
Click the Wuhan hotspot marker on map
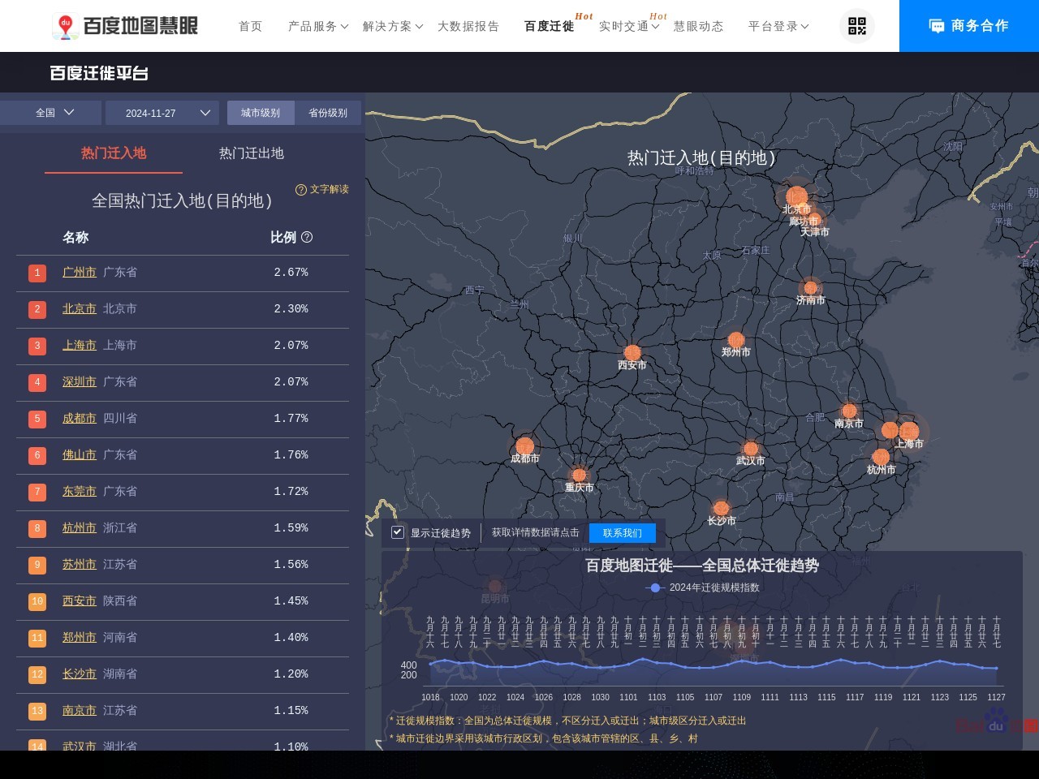(x=751, y=449)
